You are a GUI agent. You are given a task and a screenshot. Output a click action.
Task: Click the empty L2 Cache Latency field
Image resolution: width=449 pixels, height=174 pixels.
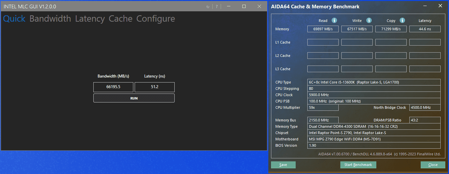pyautogui.click(x=425, y=56)
